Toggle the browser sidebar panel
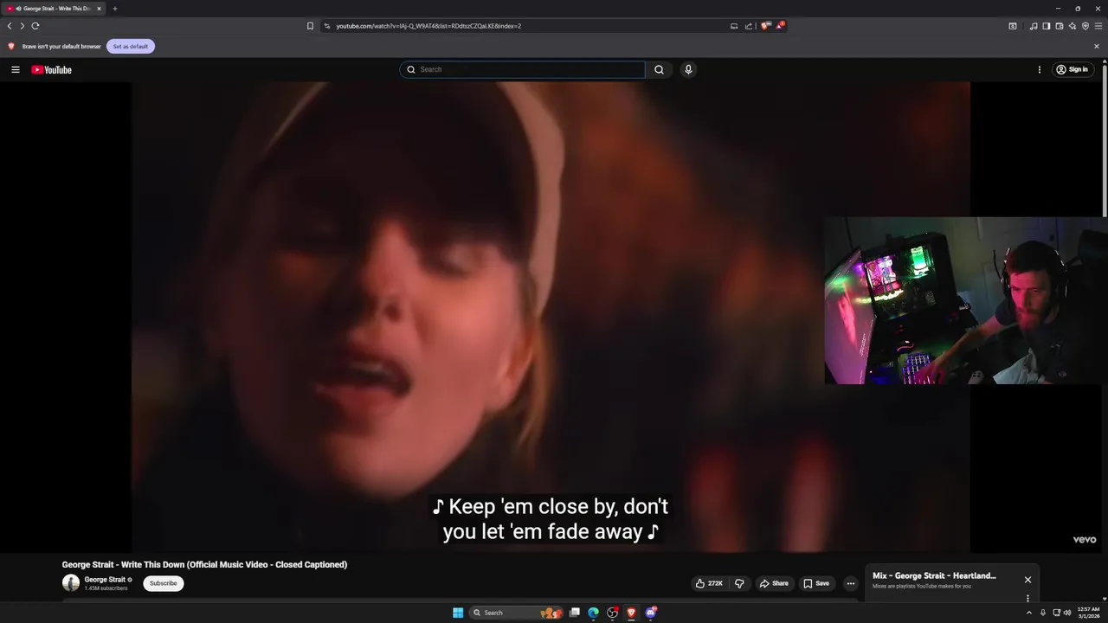Viewport: 1108px width, 623px height. point(1047,26)
